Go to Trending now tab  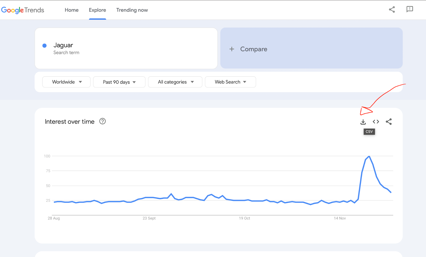(x=132, y=10)
